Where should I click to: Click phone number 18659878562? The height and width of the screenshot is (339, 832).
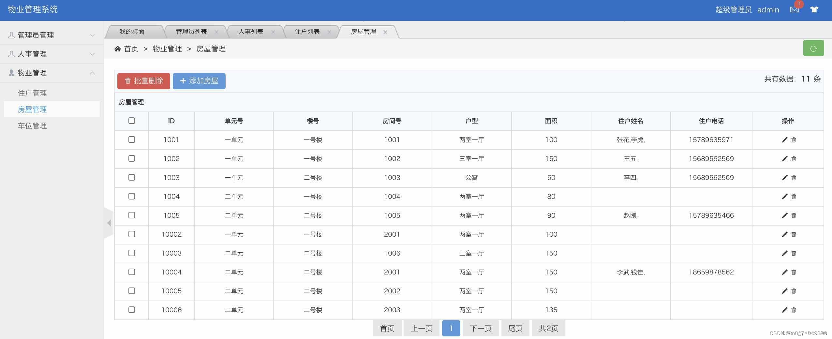[x=711, y=272]
